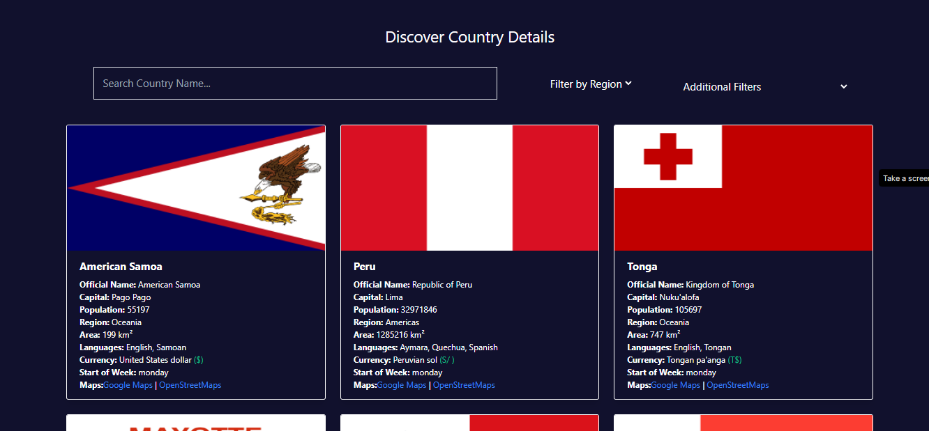This screenshot has width=929, height=431.
Task: Open Google Maps link for Tonga
Action: click(x=676, y=385)
